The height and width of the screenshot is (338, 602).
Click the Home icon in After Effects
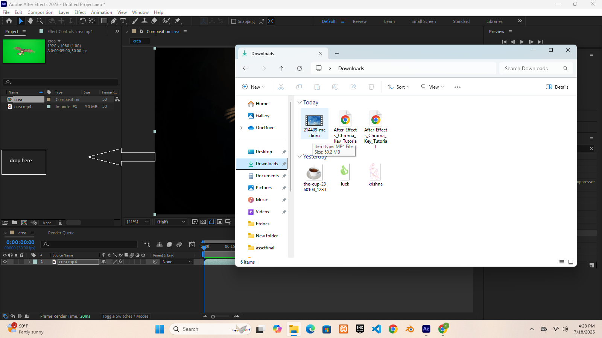(9, 21)
